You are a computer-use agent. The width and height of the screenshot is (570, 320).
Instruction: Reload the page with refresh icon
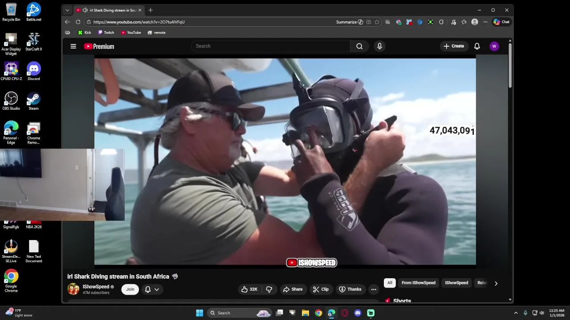(x=78, y=22)
